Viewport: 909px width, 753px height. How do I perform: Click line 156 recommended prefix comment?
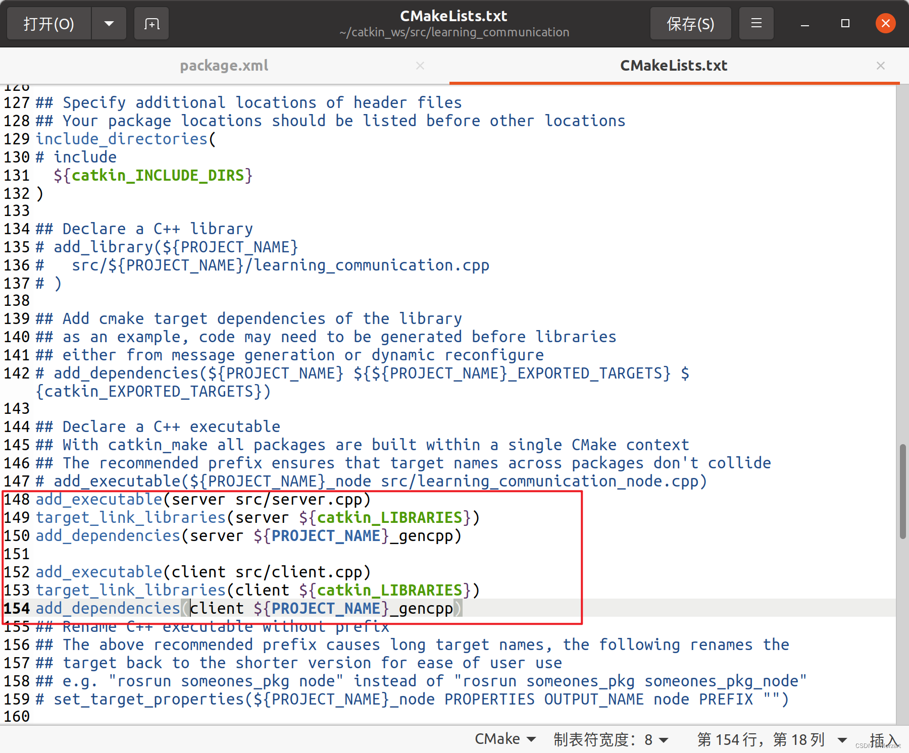(x=412, y=644)
